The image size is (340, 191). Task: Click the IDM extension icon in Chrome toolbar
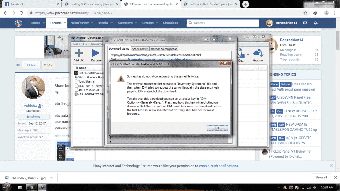pyautogui.click(x=315, y=13)
